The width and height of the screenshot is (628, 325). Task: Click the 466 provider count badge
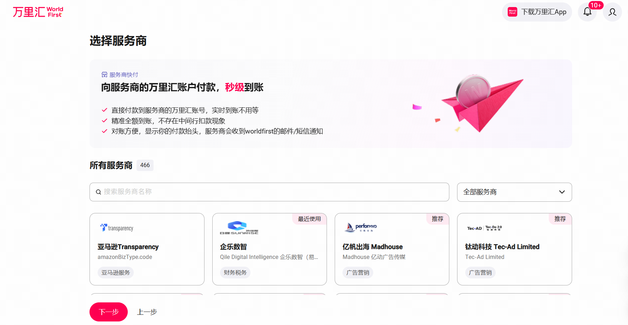click(145, 165)
